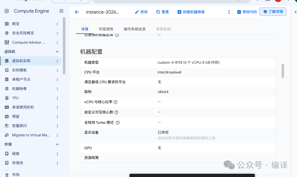Screen dimensions: 297x177
Task: Open options menu for 存储池
Action: pos(57,163)
